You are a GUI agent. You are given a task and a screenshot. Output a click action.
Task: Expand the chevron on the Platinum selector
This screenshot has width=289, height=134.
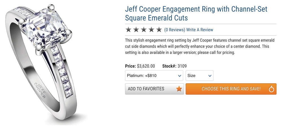pyautogui.click(x=180, y=76)
